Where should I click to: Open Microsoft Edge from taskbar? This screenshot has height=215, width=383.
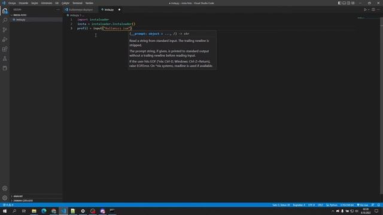pyautogui.click(x=44, y=211)
